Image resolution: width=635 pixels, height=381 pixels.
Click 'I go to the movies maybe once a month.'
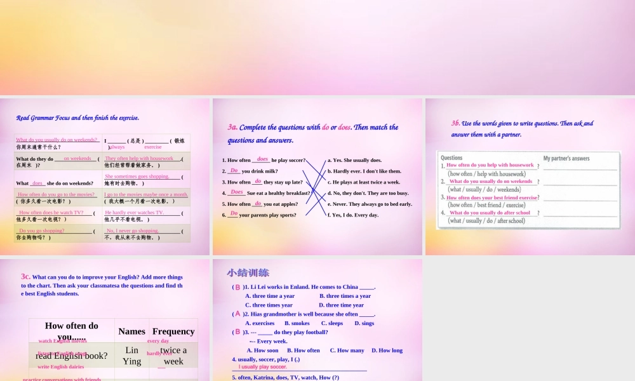tap(146, 194)
